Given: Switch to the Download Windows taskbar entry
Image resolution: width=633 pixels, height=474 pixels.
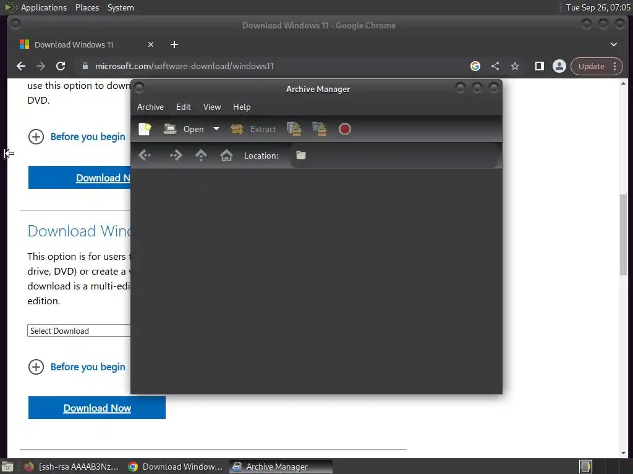Looking at the screenshot, I should point(175,467).
